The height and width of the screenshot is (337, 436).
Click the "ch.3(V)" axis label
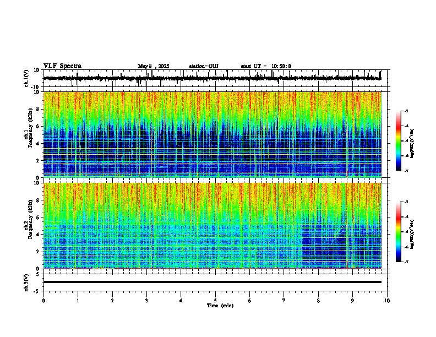(x=26, y=282)
